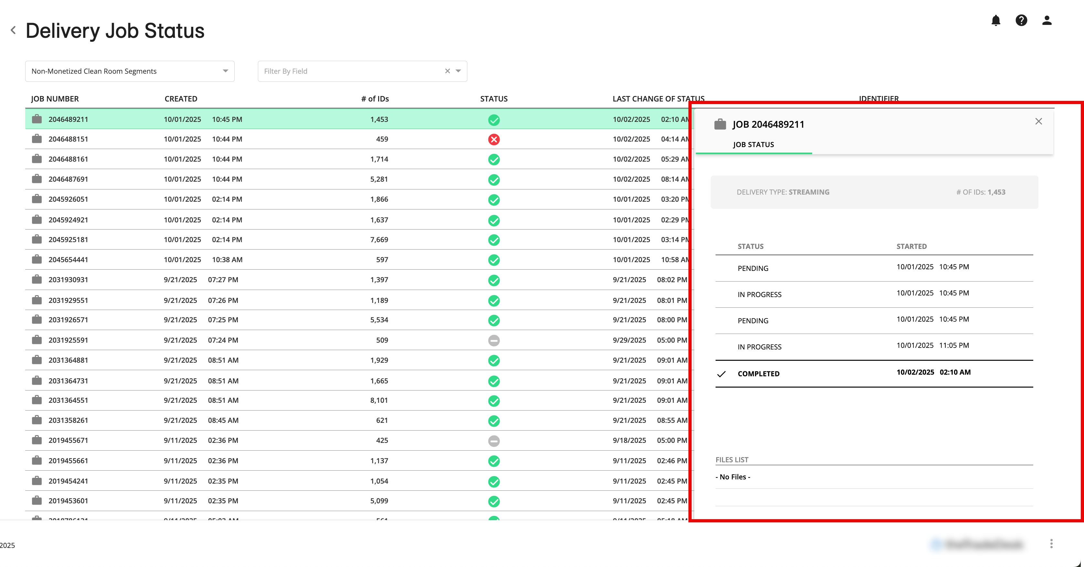Open the user account icon
This screenshot has width=1084, height=567.
tap(1047, 20)
